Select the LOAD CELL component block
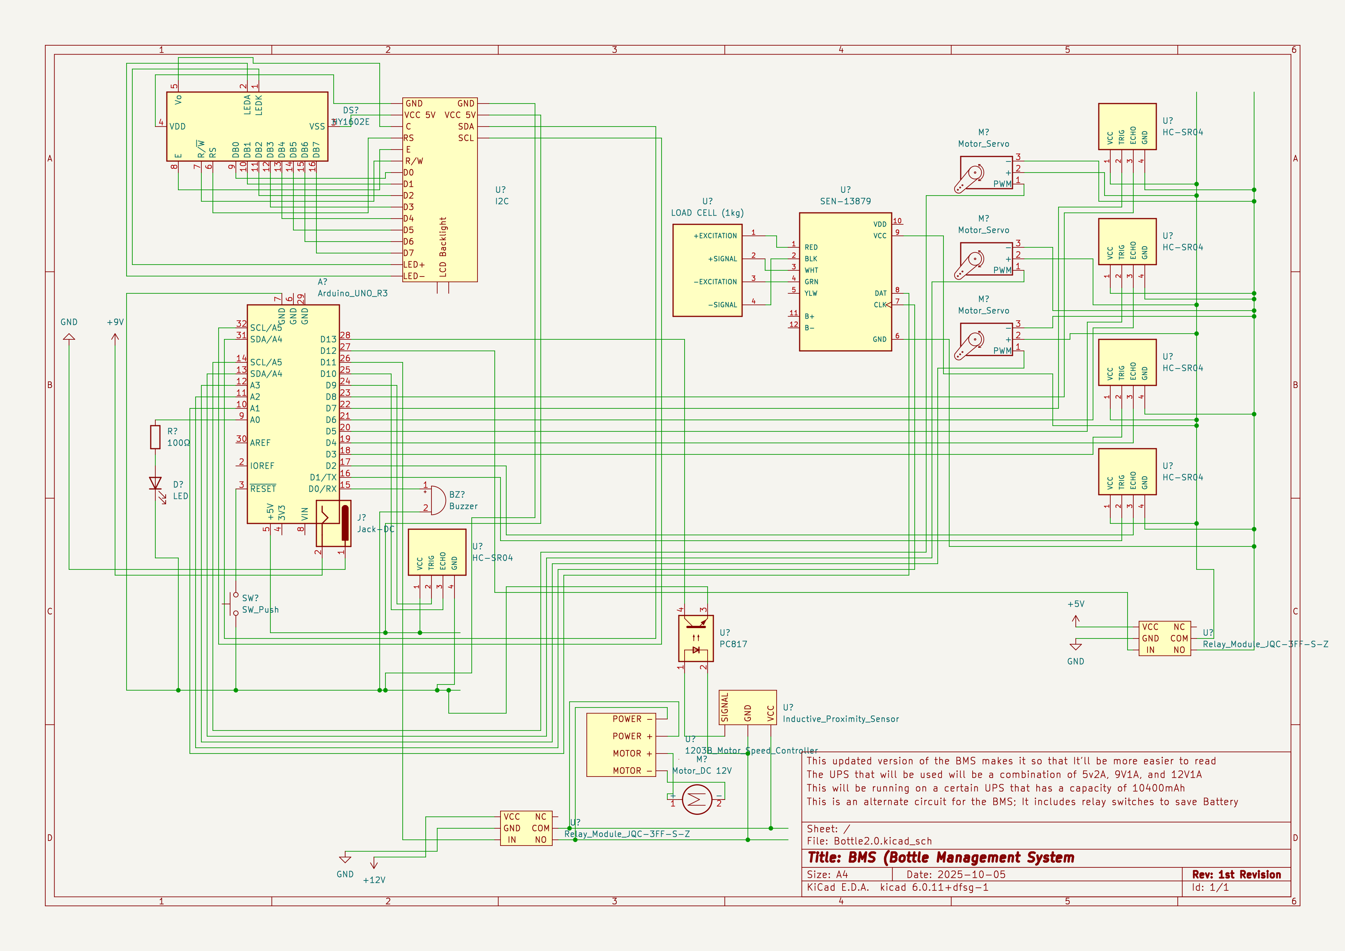The image size is (1345, 951). 708,271
